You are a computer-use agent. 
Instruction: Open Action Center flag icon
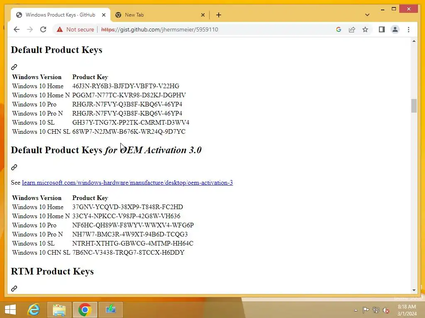click(366, 310)
